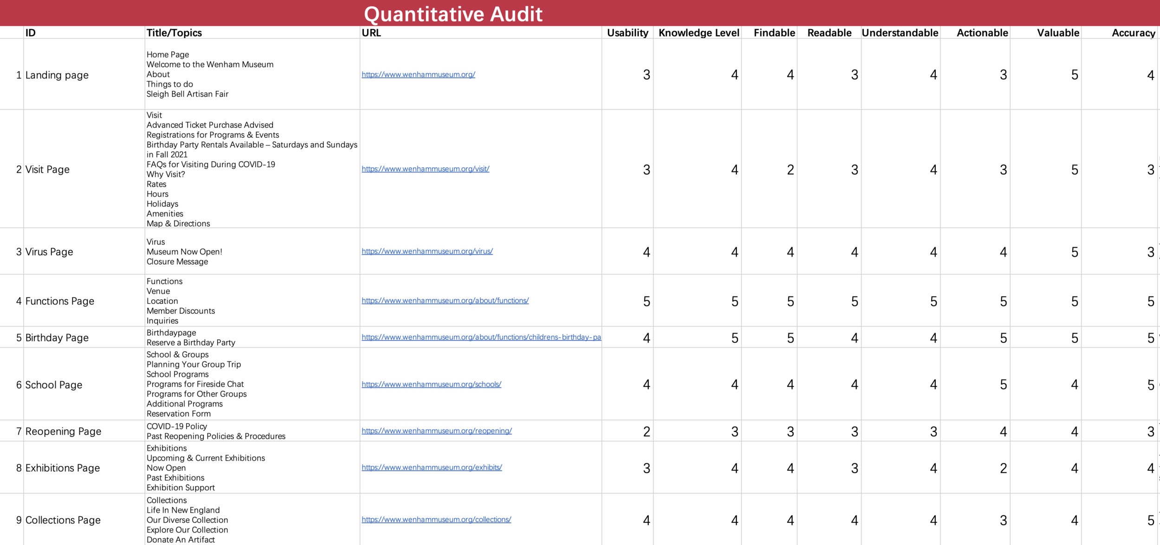Select the Quantitative Audit title banner
This screenshot has width=1160, height=545.
tap(453, 14)
